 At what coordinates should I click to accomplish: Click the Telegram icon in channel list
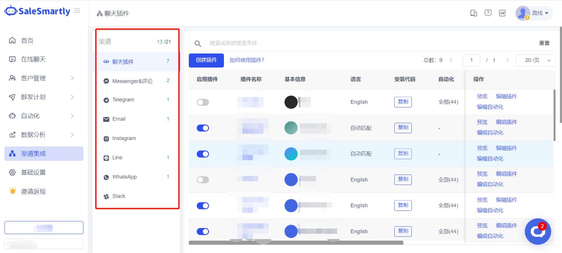click(106, 100)
